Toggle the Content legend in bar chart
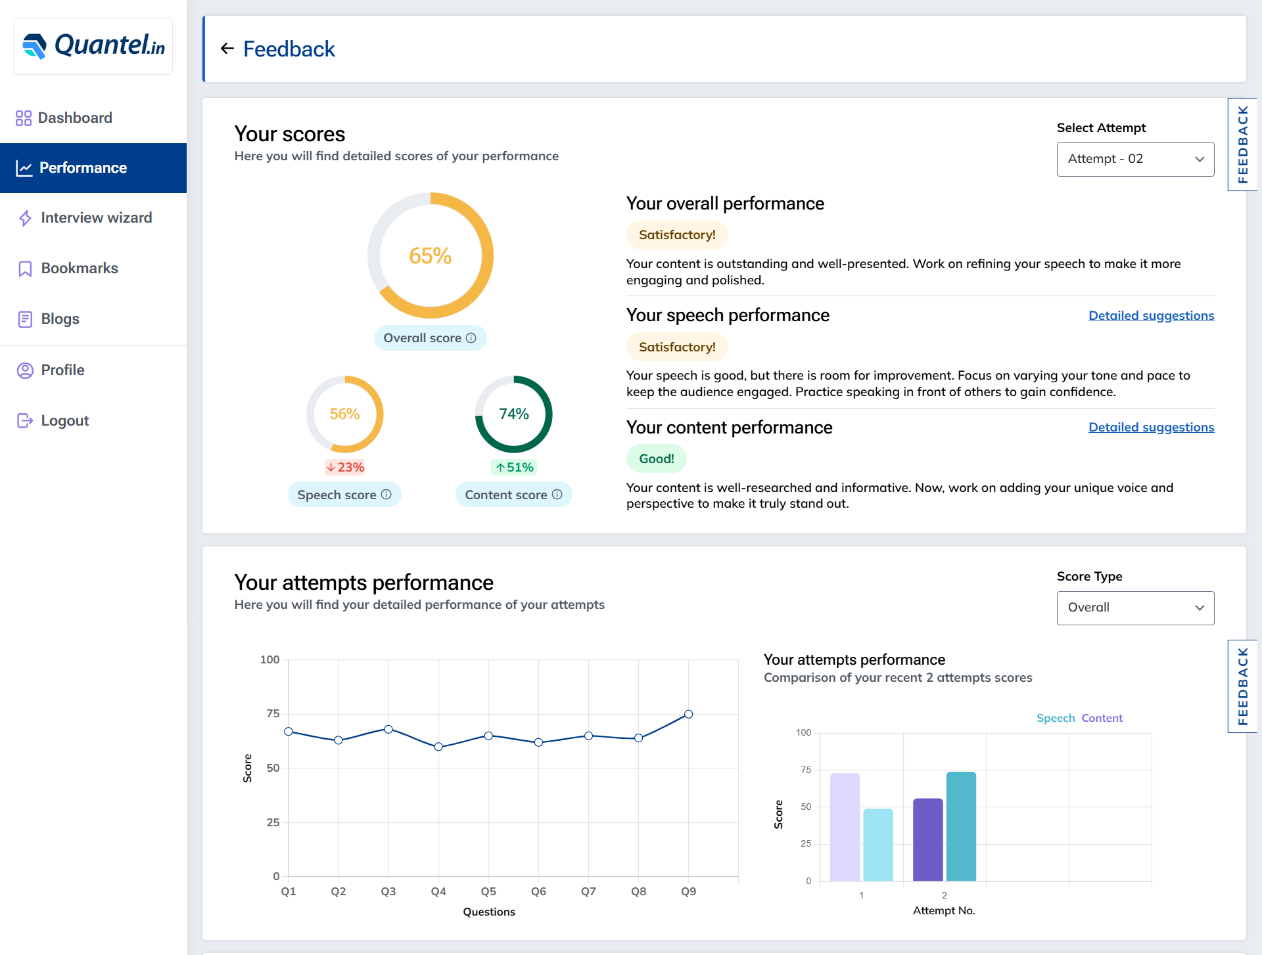 pyautogui.click(x=1102, y=718)
